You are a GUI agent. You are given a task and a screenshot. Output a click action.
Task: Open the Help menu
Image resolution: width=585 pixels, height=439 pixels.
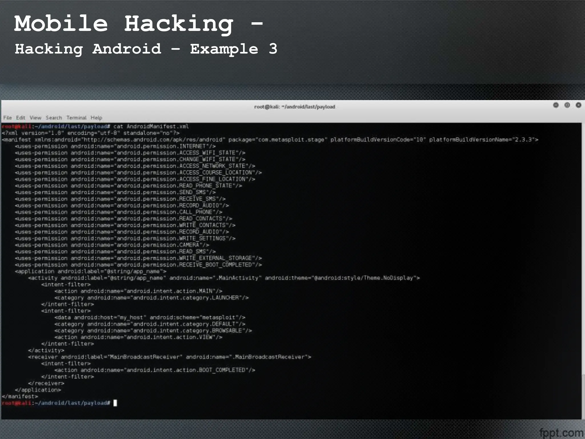[x=96, y=118]
